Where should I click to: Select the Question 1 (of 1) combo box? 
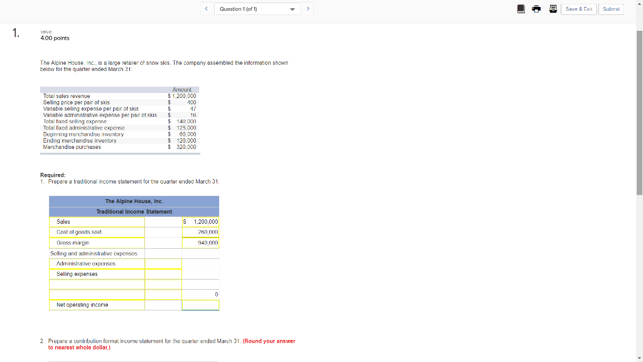(x=256, y=9)
